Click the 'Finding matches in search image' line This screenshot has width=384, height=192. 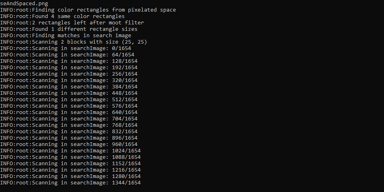click(x=66, y=35)
